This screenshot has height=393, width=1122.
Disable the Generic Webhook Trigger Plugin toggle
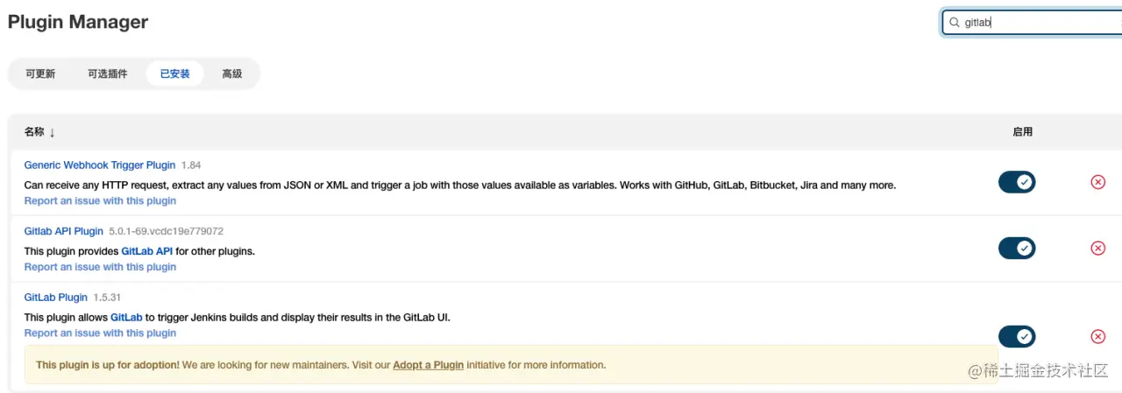[x=1017, y=182]
